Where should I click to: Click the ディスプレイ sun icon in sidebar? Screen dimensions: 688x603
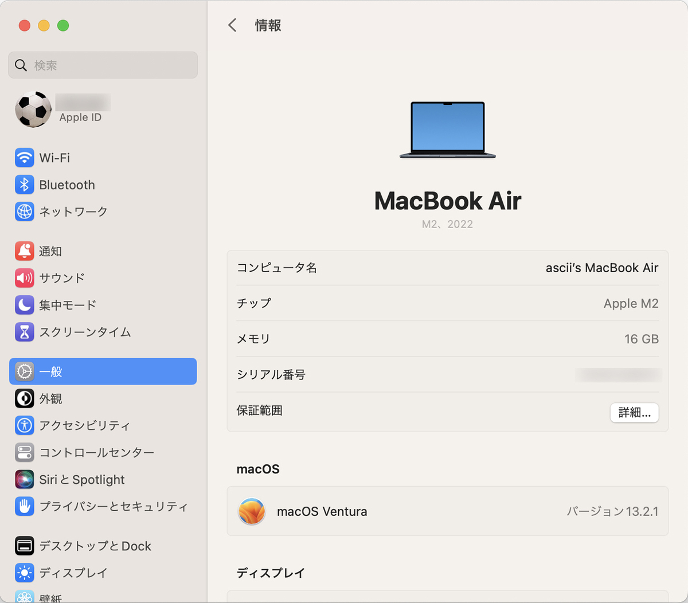25,573
